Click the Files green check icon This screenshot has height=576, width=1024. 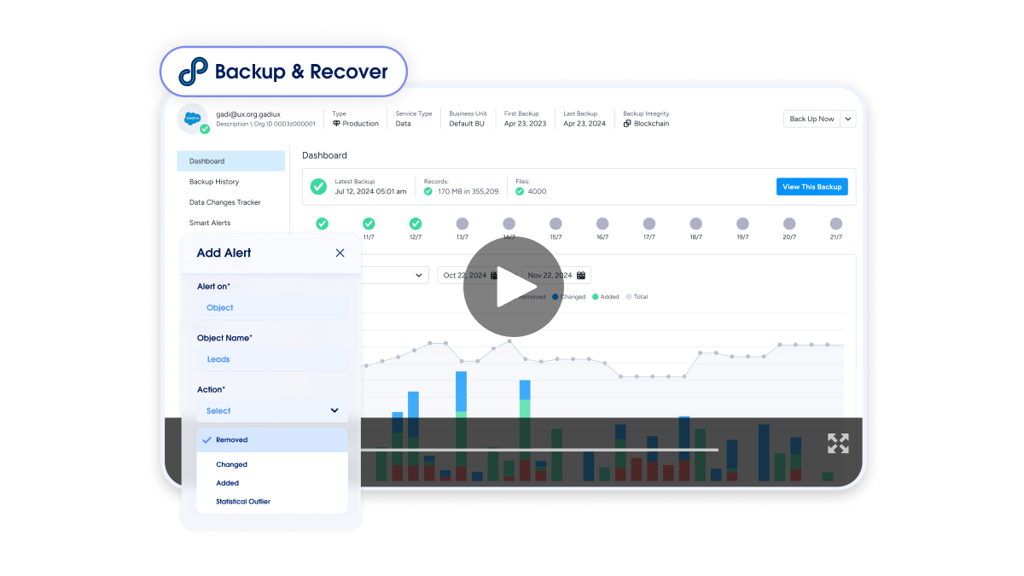[x=520, y=191]
